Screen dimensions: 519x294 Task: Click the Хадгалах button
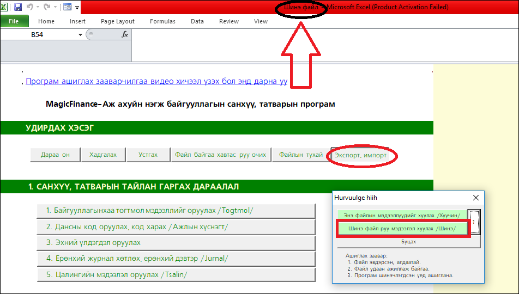(x=102, y=155)
